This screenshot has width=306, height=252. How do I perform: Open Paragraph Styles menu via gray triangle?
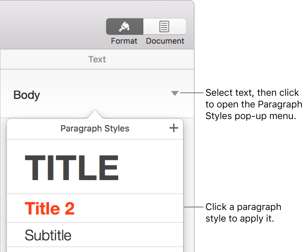click(x=175, y=93)
